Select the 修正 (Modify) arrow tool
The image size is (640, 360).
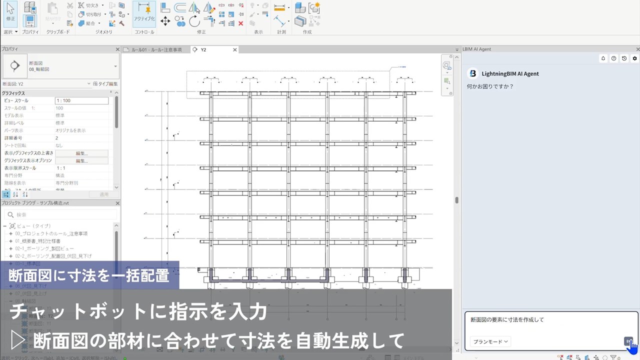(x=10, y=12)
